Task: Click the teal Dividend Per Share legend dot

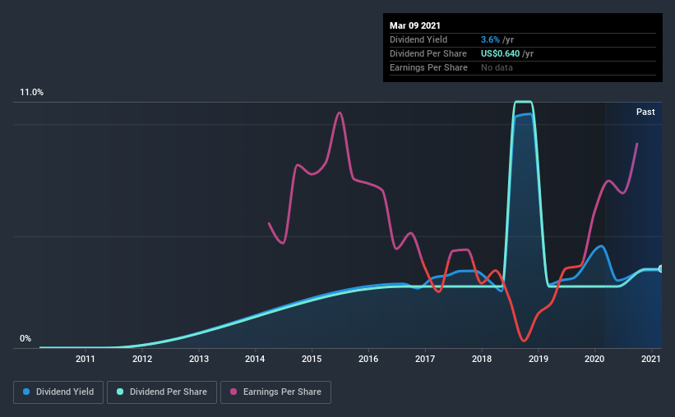Action: pyautogui.click(x=120, y=392)
